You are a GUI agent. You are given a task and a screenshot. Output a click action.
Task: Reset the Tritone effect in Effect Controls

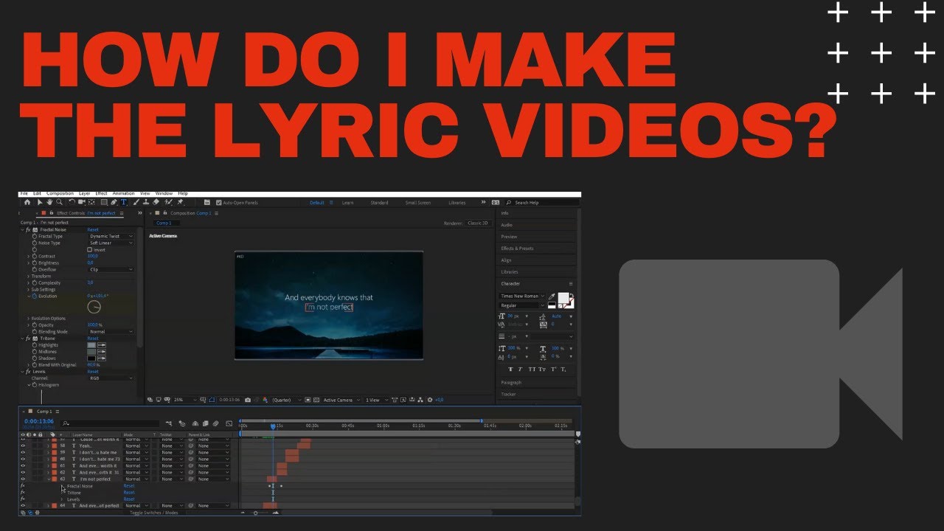[x=93, y=339]
